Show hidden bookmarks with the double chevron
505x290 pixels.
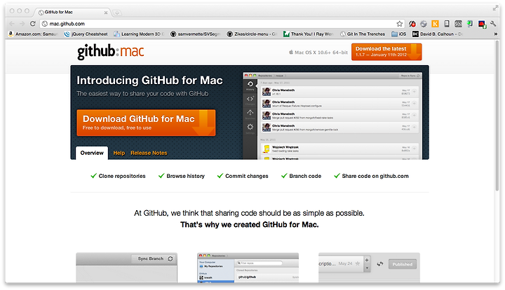495,34
